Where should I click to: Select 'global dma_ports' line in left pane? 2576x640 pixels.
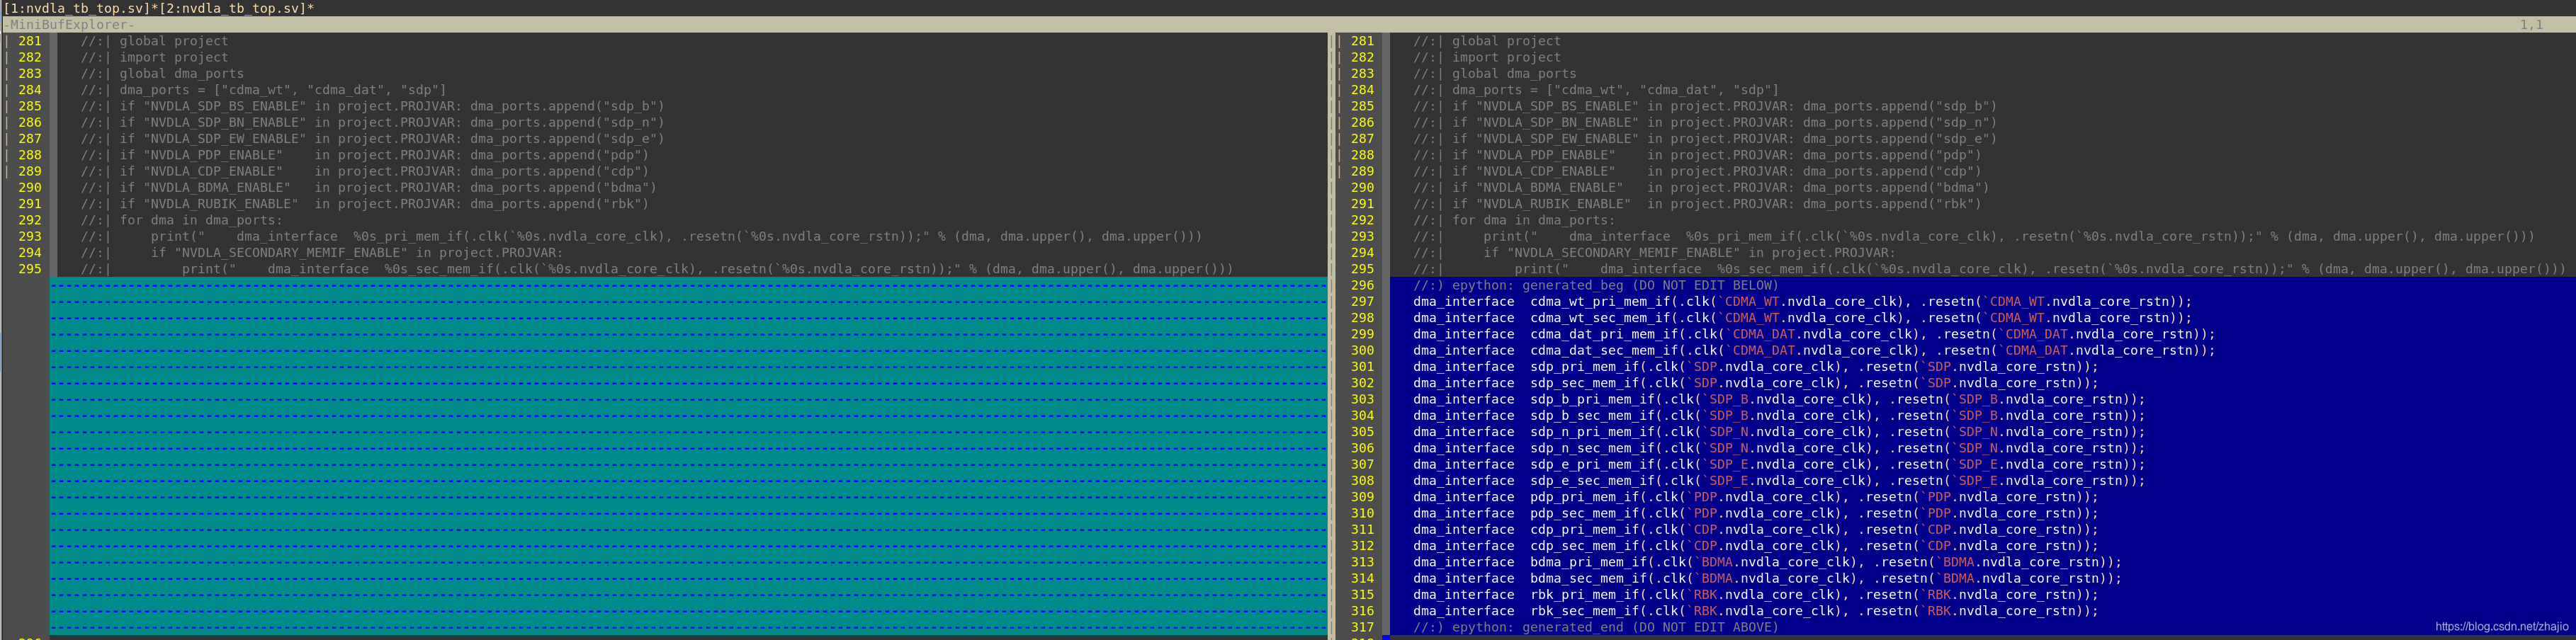pyautogui.click(x=163, y=73)
